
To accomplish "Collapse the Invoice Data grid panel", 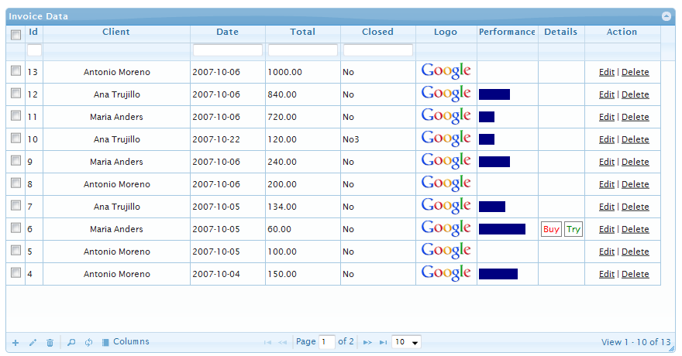I will coord(666,15).
